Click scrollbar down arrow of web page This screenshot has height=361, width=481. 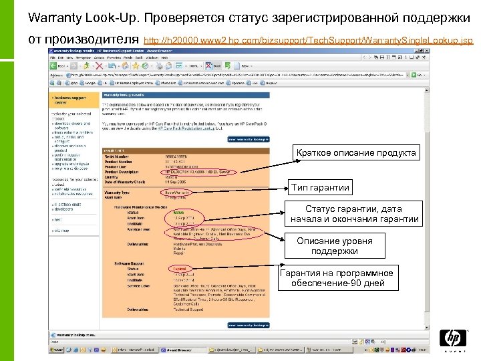coord(426,328)
